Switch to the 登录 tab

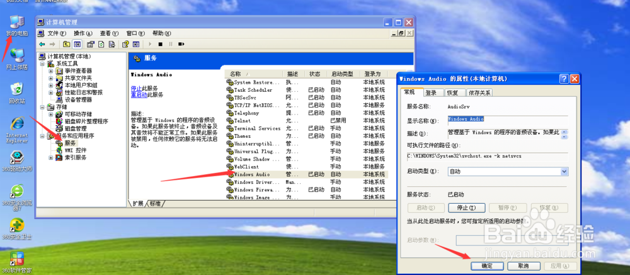tap(433, 93)
